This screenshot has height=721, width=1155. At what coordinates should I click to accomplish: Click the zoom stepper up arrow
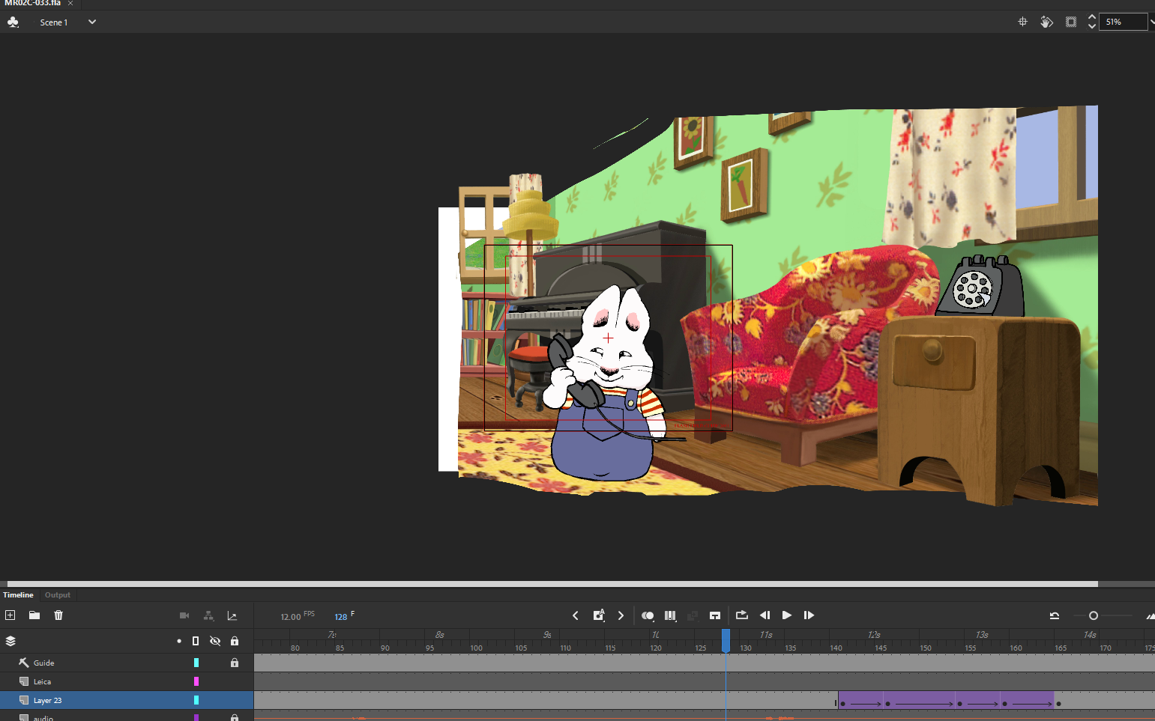click(1092, 17)
